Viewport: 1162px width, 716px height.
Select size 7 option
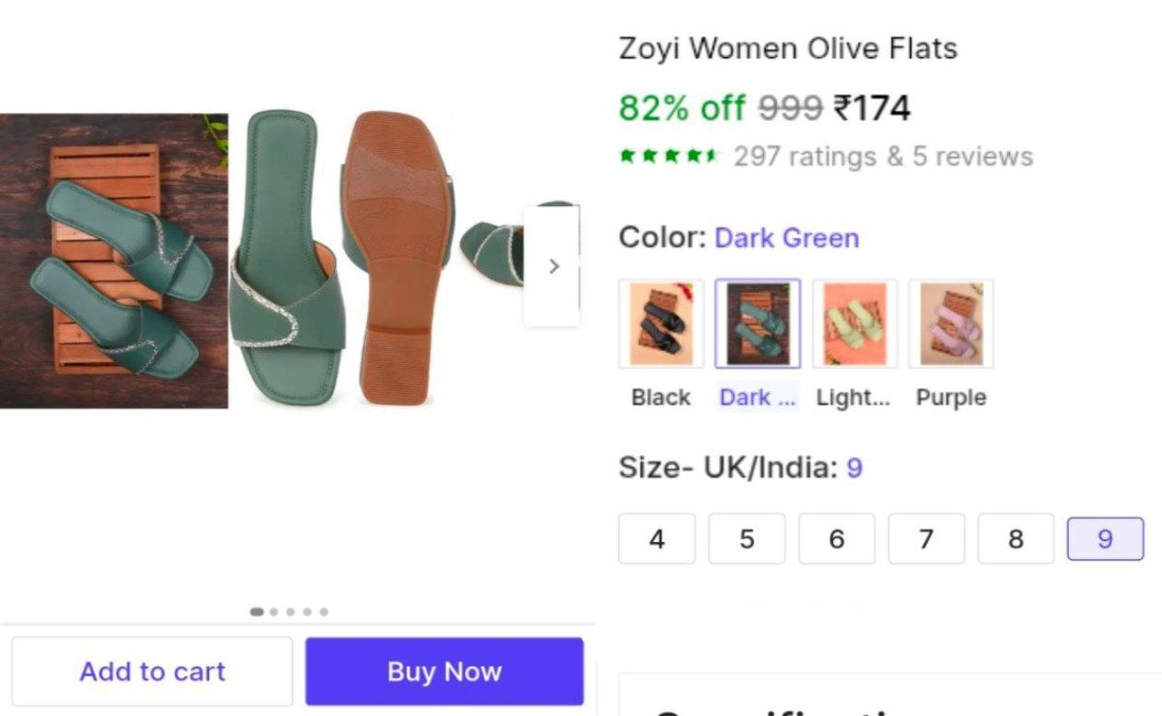click(926, 539)
